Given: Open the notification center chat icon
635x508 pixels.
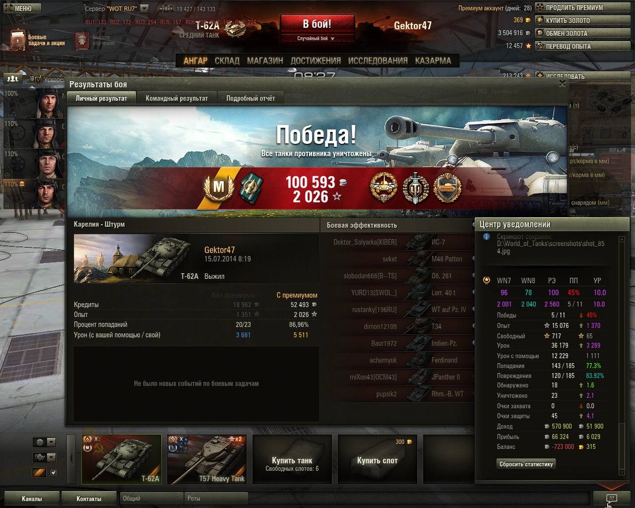Looking at the screenshot, I should pyautogui.click(x=611, y=499).
